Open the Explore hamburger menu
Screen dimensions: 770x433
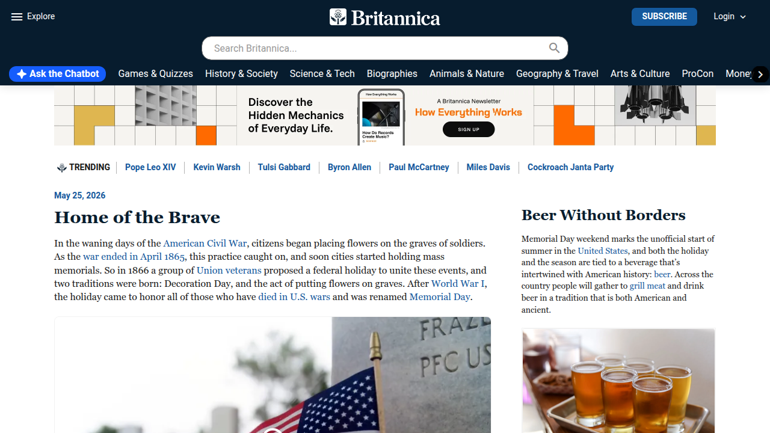33,16
